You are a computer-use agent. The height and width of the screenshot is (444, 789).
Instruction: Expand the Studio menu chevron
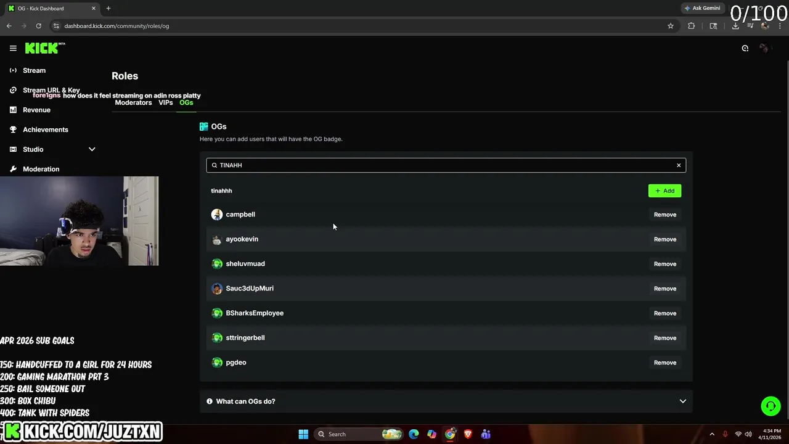tap(92, 149)
